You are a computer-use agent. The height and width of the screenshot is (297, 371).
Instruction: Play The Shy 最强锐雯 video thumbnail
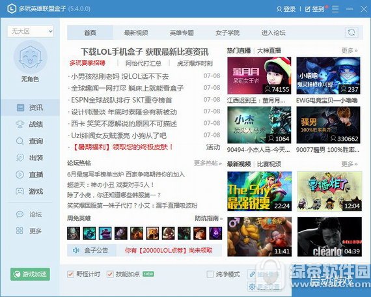tap(259, 191)
